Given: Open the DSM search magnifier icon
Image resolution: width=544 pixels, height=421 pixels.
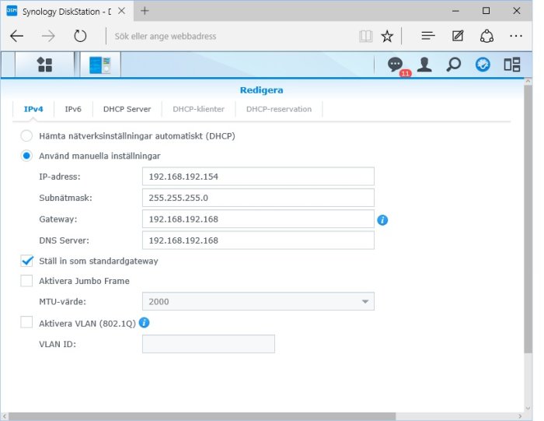Looking at the screenshot, I should click(453, 65).
